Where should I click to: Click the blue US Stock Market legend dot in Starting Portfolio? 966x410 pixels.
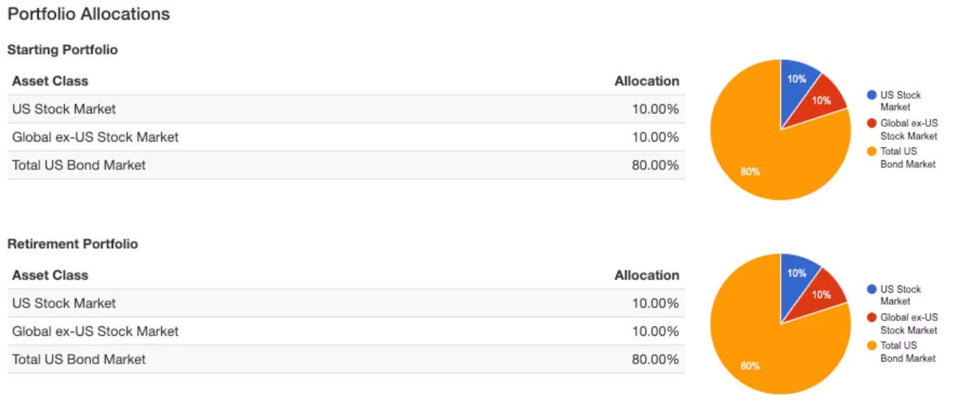[x=872, y=95]
